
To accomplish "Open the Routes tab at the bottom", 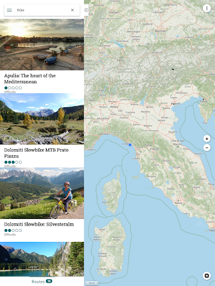I will 42,282.
